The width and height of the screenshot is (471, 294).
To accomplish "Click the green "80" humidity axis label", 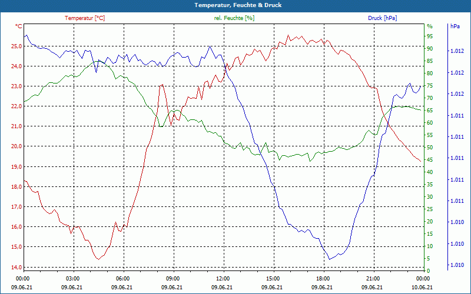I will click(430, 73).
